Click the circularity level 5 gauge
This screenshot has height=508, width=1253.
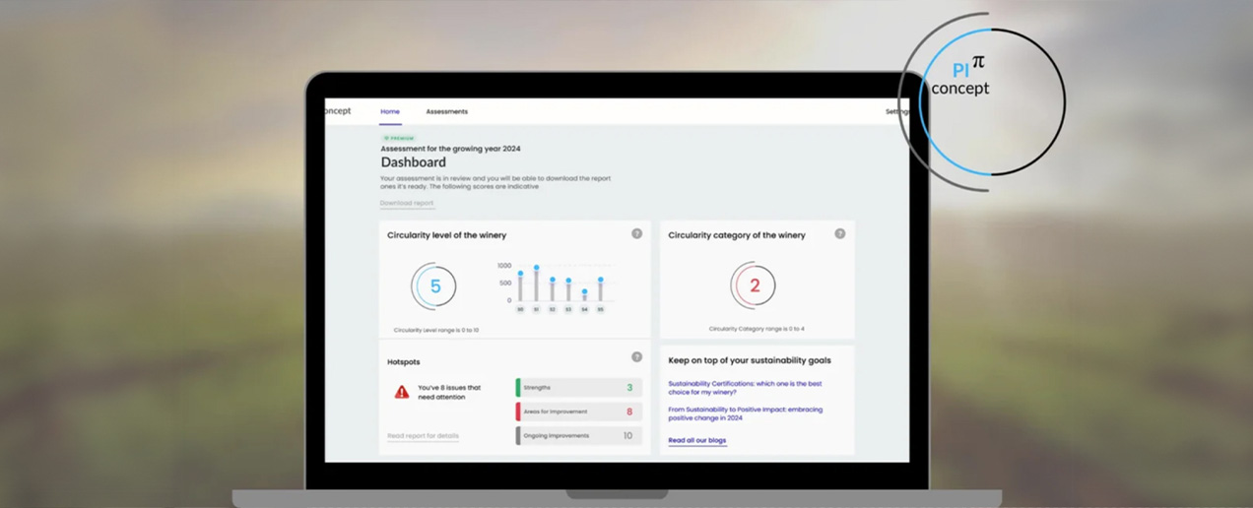tap(433, 287)
